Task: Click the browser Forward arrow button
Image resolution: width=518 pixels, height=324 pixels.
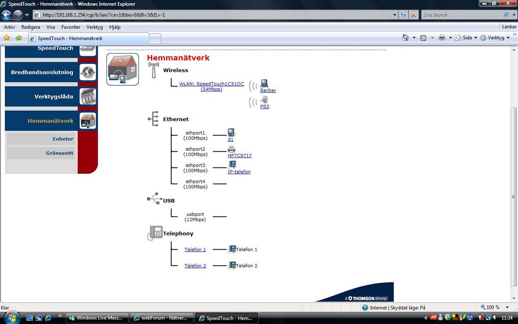Action: (x=18, y=15)
